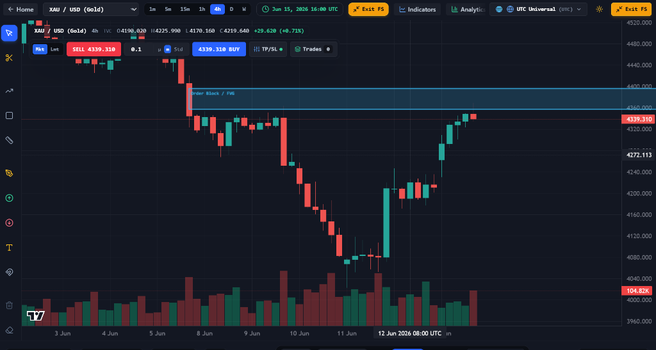Screen dimensions: 656x350
Task: Select Mkt market order type
Action: [40, 49]
